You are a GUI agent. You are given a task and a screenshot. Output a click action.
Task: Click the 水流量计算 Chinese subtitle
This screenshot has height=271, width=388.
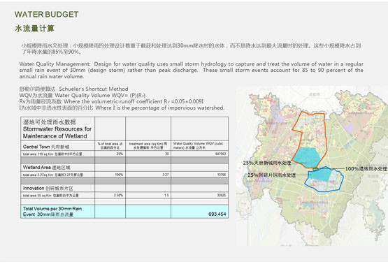(x=34, y=29)
